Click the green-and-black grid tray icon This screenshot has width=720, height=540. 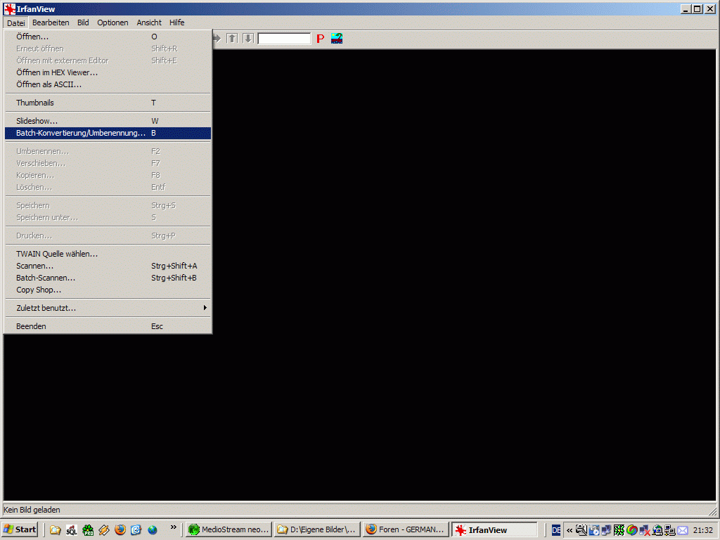coord(619,530)
